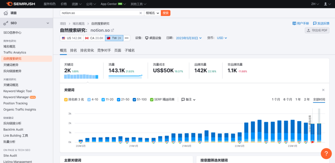
Task: Click the Semrush logo
Action: coord(21,4)
